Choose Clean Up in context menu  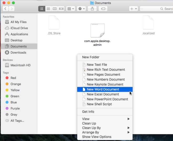[105, 123]
